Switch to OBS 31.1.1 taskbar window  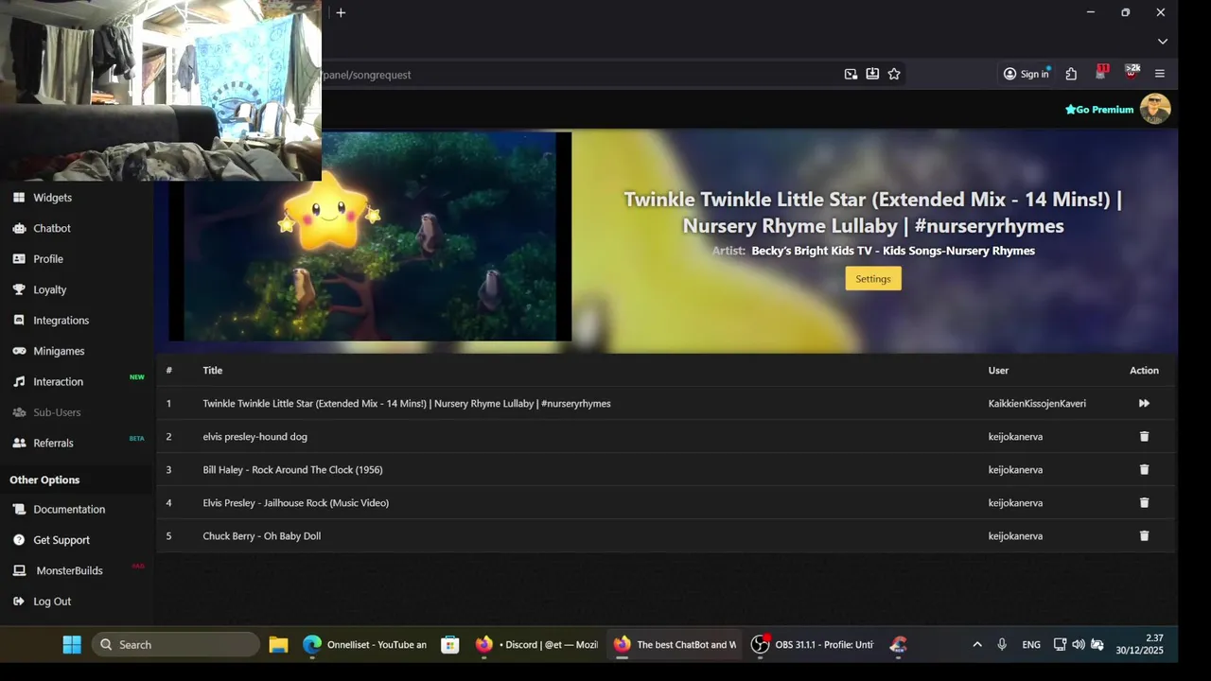(x=812, y=644)
